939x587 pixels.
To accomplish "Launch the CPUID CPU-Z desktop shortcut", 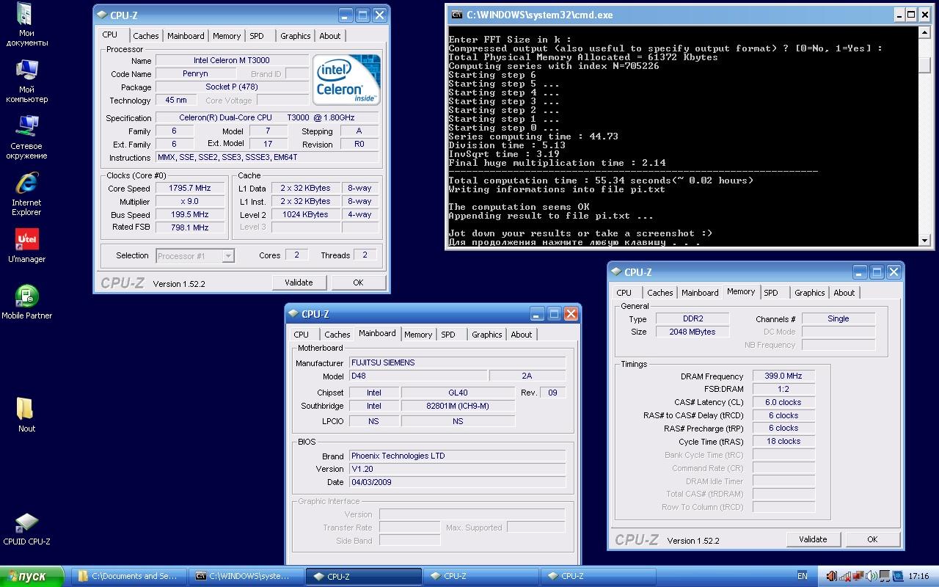I will pyautogui.click(x=26, y=528).
